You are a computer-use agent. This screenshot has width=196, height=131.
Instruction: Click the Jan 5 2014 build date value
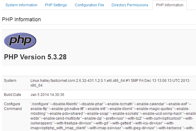[x=47, y=95]
